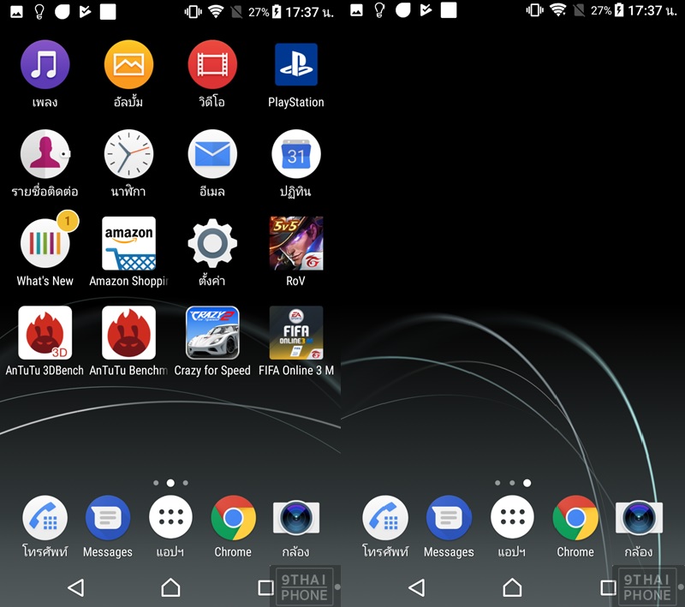
Task: Open Messages in left screen dock
Action: [108, 518]
